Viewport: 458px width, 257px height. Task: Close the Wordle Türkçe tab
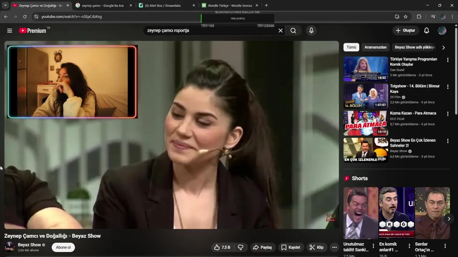coord(257,5)
